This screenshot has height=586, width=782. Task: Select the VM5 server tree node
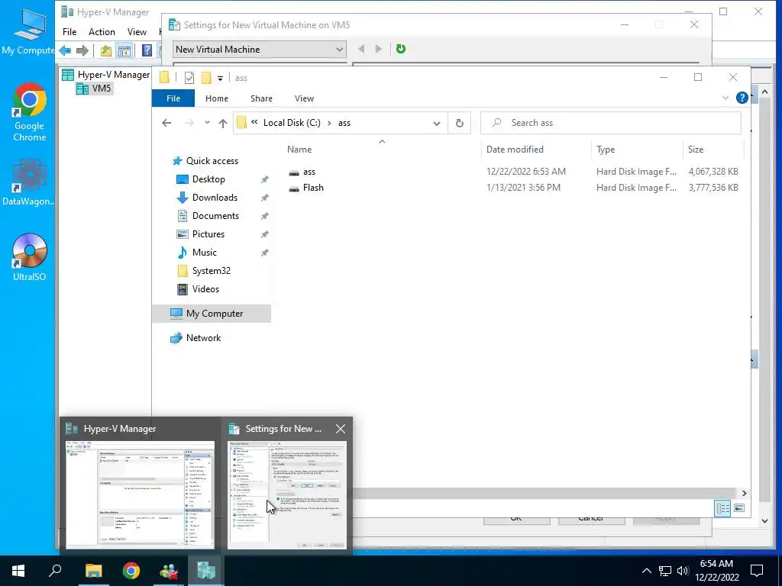click(x=94, y=89)
